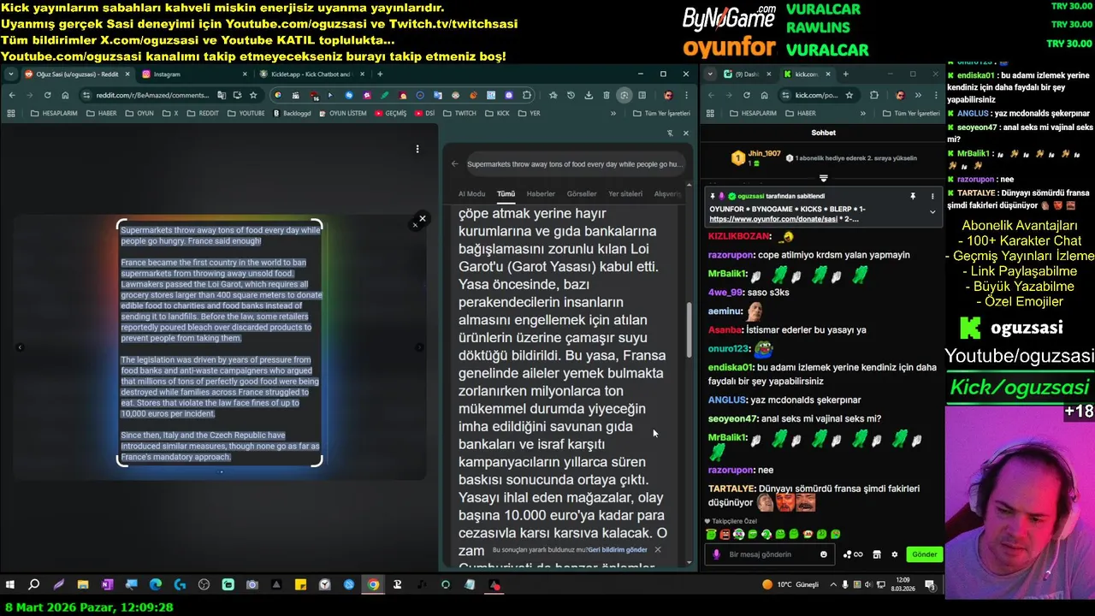
Task: Open Chrome from the taskbar
Action: (373, 585)
